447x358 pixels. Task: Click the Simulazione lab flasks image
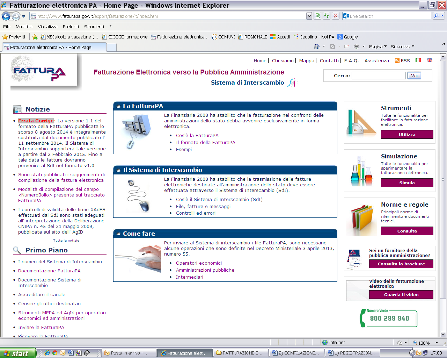362,171
